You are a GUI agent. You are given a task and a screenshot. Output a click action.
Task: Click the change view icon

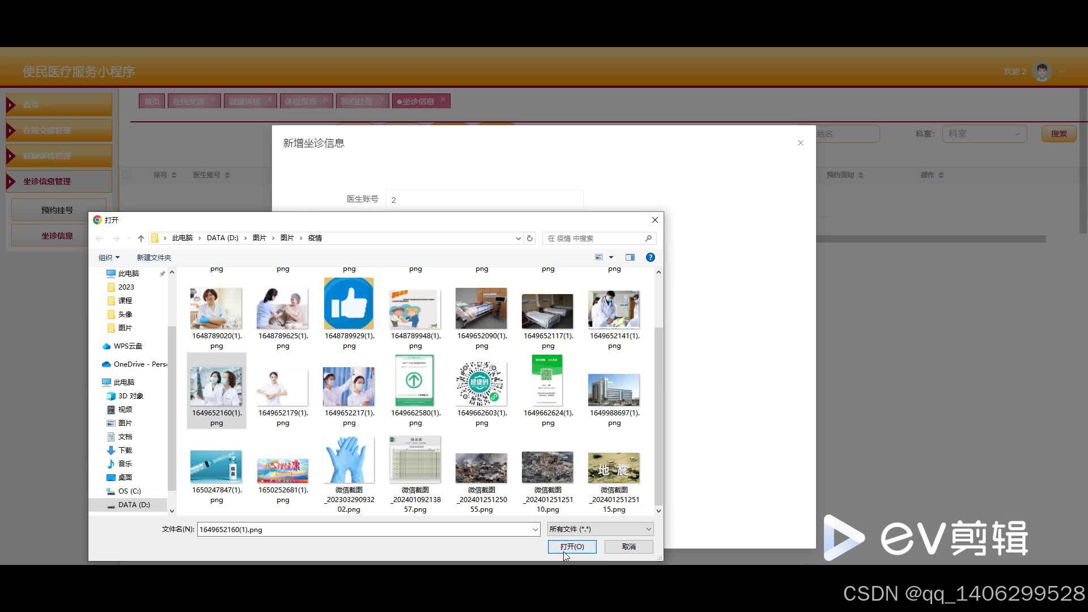(x=599, y=257)
